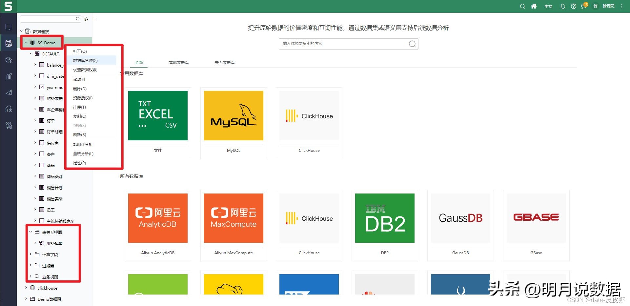The width and height of the screenshot is (630, 306).
Task: Select the MySQL database tile
Action: pyautogui.click(x=234, y=123)
